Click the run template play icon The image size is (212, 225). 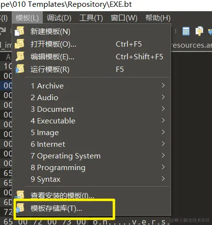(x=20, y=69)
